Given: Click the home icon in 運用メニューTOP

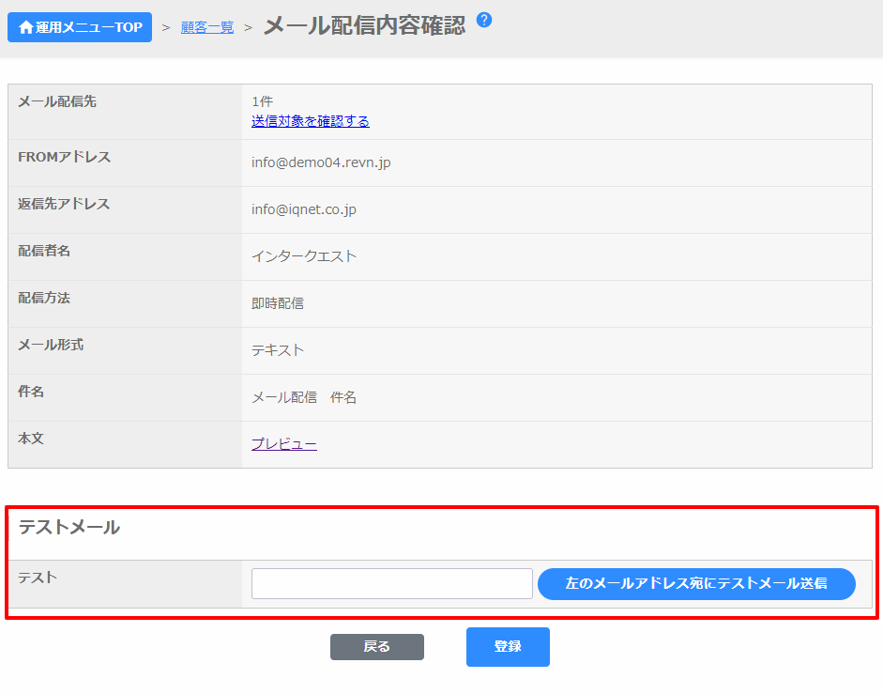Looking at the screenshot, I should (x=25, y=28).
